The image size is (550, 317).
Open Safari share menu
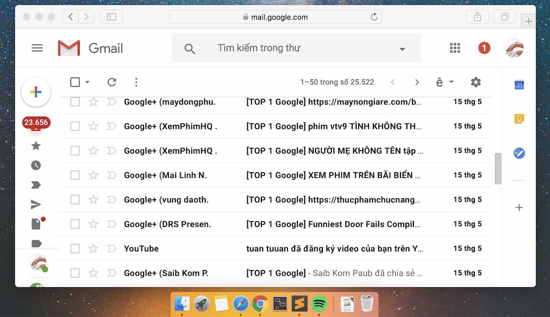pyautogui.click(x=478, y=17)
